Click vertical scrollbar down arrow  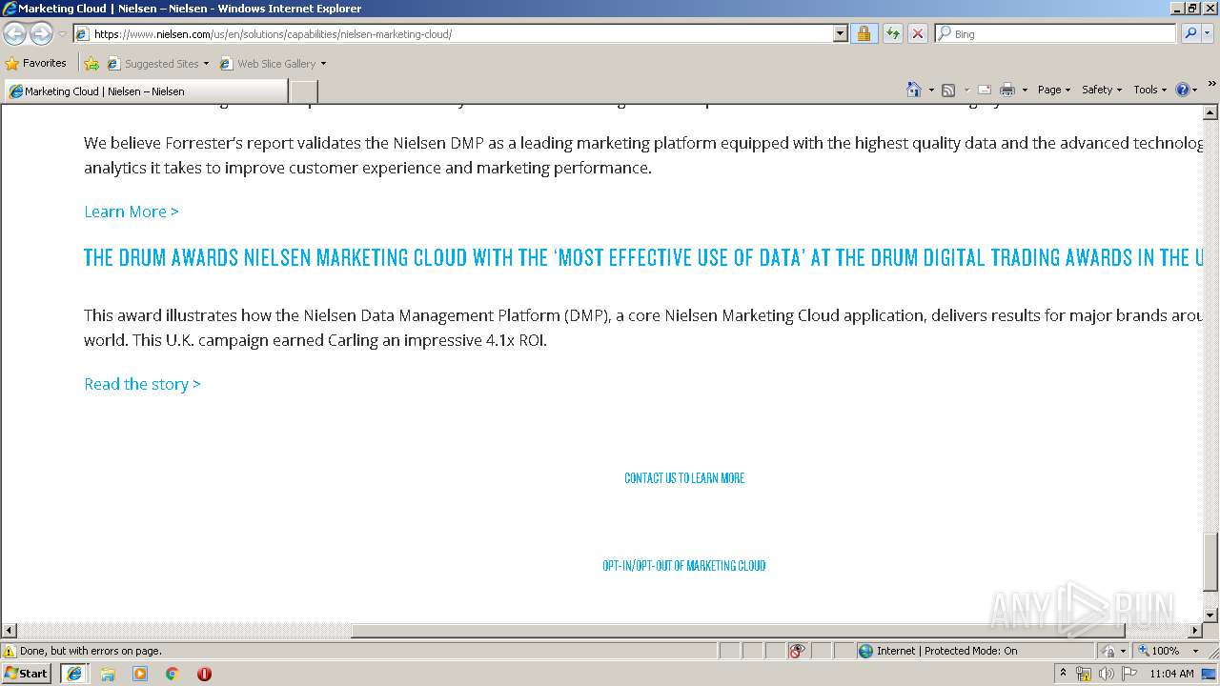1211,615
